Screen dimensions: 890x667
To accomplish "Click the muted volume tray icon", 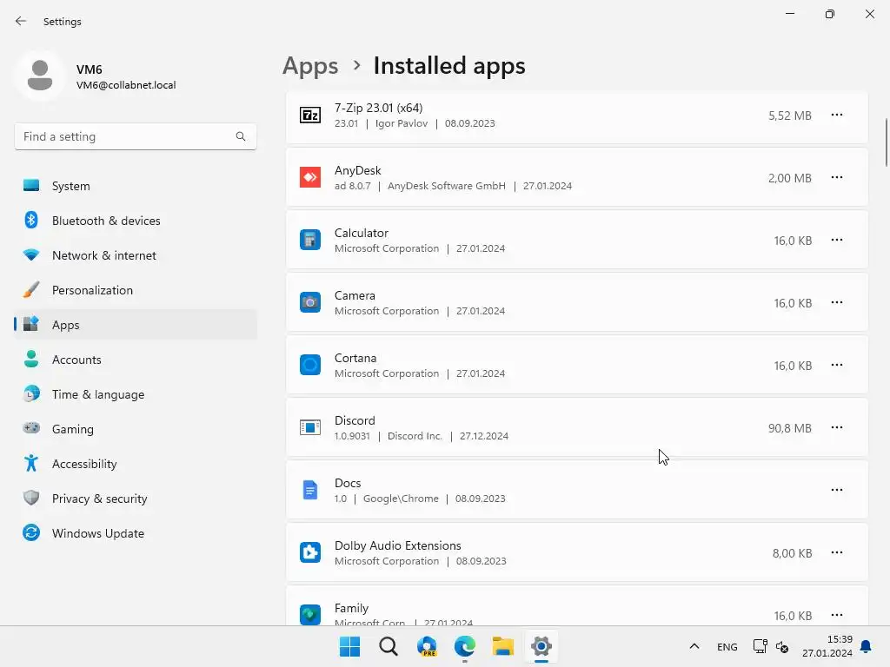I will pos(782,646).
